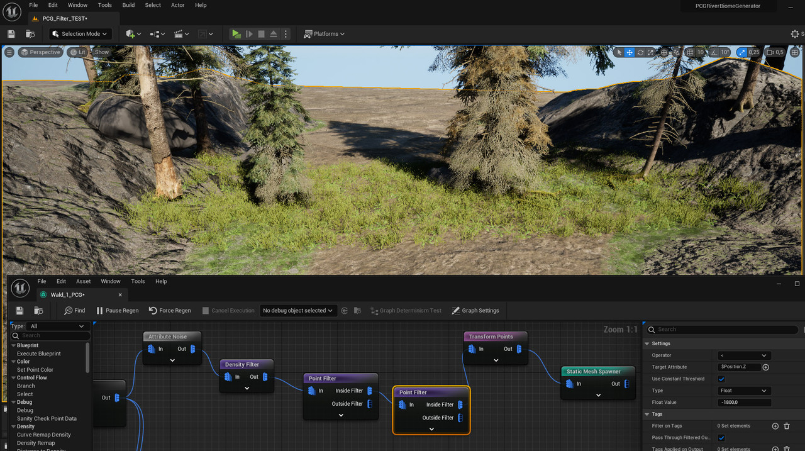This screenshot has height=451, width=805.
Task: Toggle scale snapping in viewport
Action: 741,52
